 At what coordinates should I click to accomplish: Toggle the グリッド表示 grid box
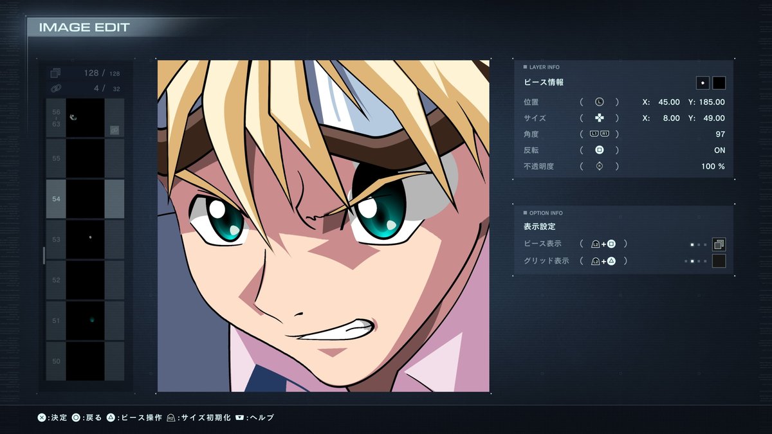pyautogui.click(x=719, y=261)
